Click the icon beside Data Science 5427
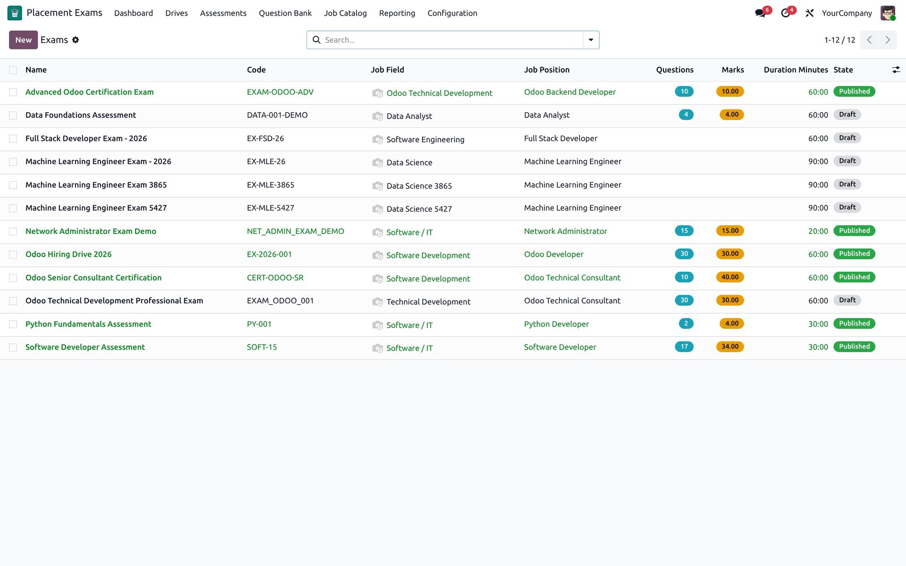The image size is (906, 566). (377, 209)
